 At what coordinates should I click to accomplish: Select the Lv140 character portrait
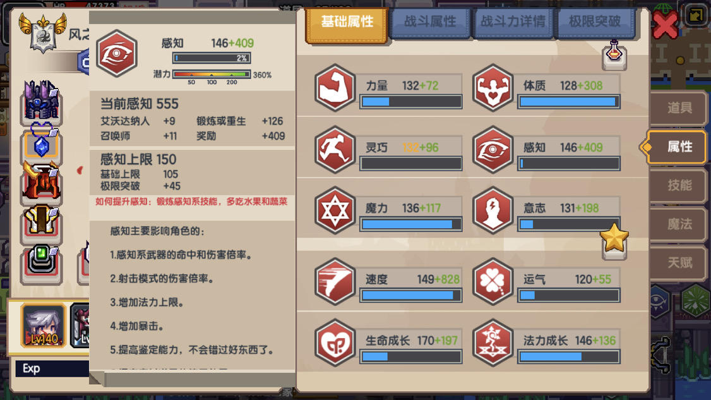(44, 325)
